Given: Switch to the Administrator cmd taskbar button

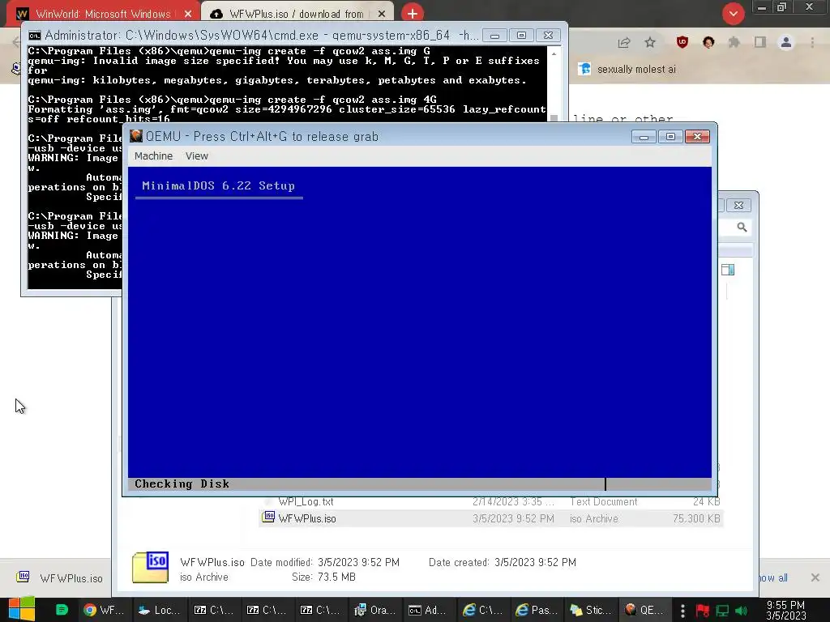Looking at the screenshot, I should coord(428,610).
